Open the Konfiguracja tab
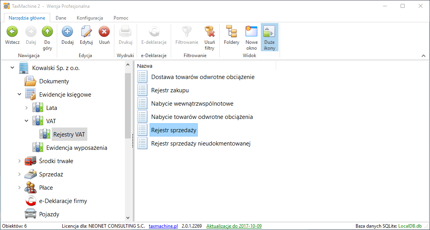This screenshot has height=230, width=430. [x=90, y=18]
